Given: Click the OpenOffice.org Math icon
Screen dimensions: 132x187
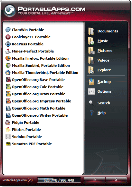Looking at the screenshot, I should point(8,108).
